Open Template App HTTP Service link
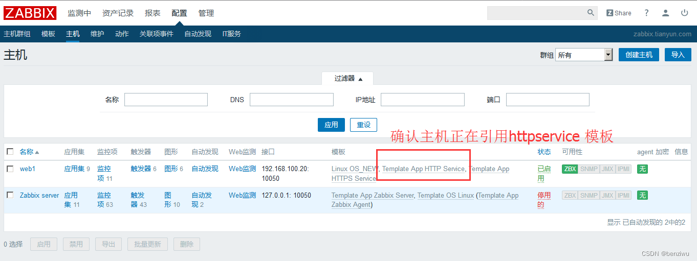The height and width of the screenshot is (261, 697). [423, 169]
